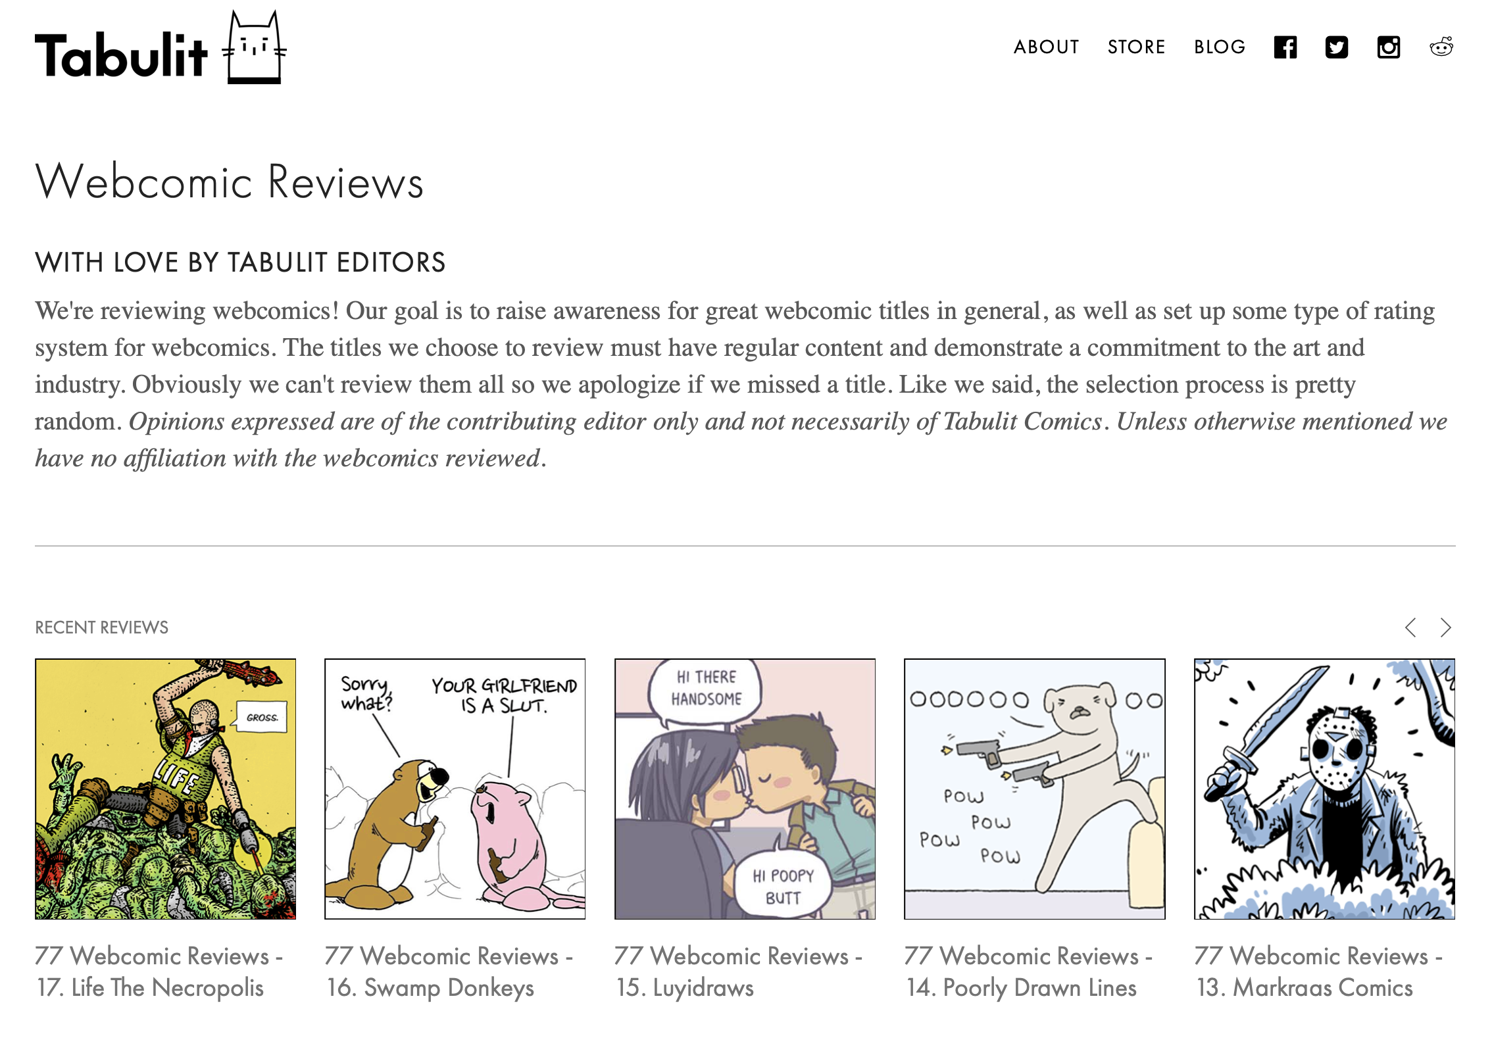Open Tabulit's Reddit icon
This screenshot has width=1492, height=1059.
point(1441,47)
